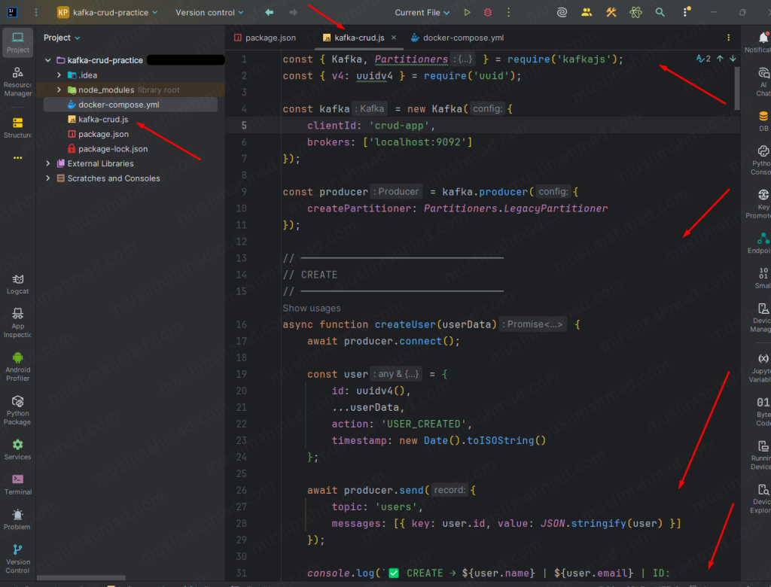Open the Project view selector dropdown
The image size is (771, 587).
tap(62, 38)
